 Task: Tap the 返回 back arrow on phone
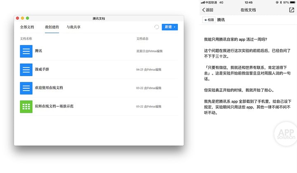[x=207, y=10]
